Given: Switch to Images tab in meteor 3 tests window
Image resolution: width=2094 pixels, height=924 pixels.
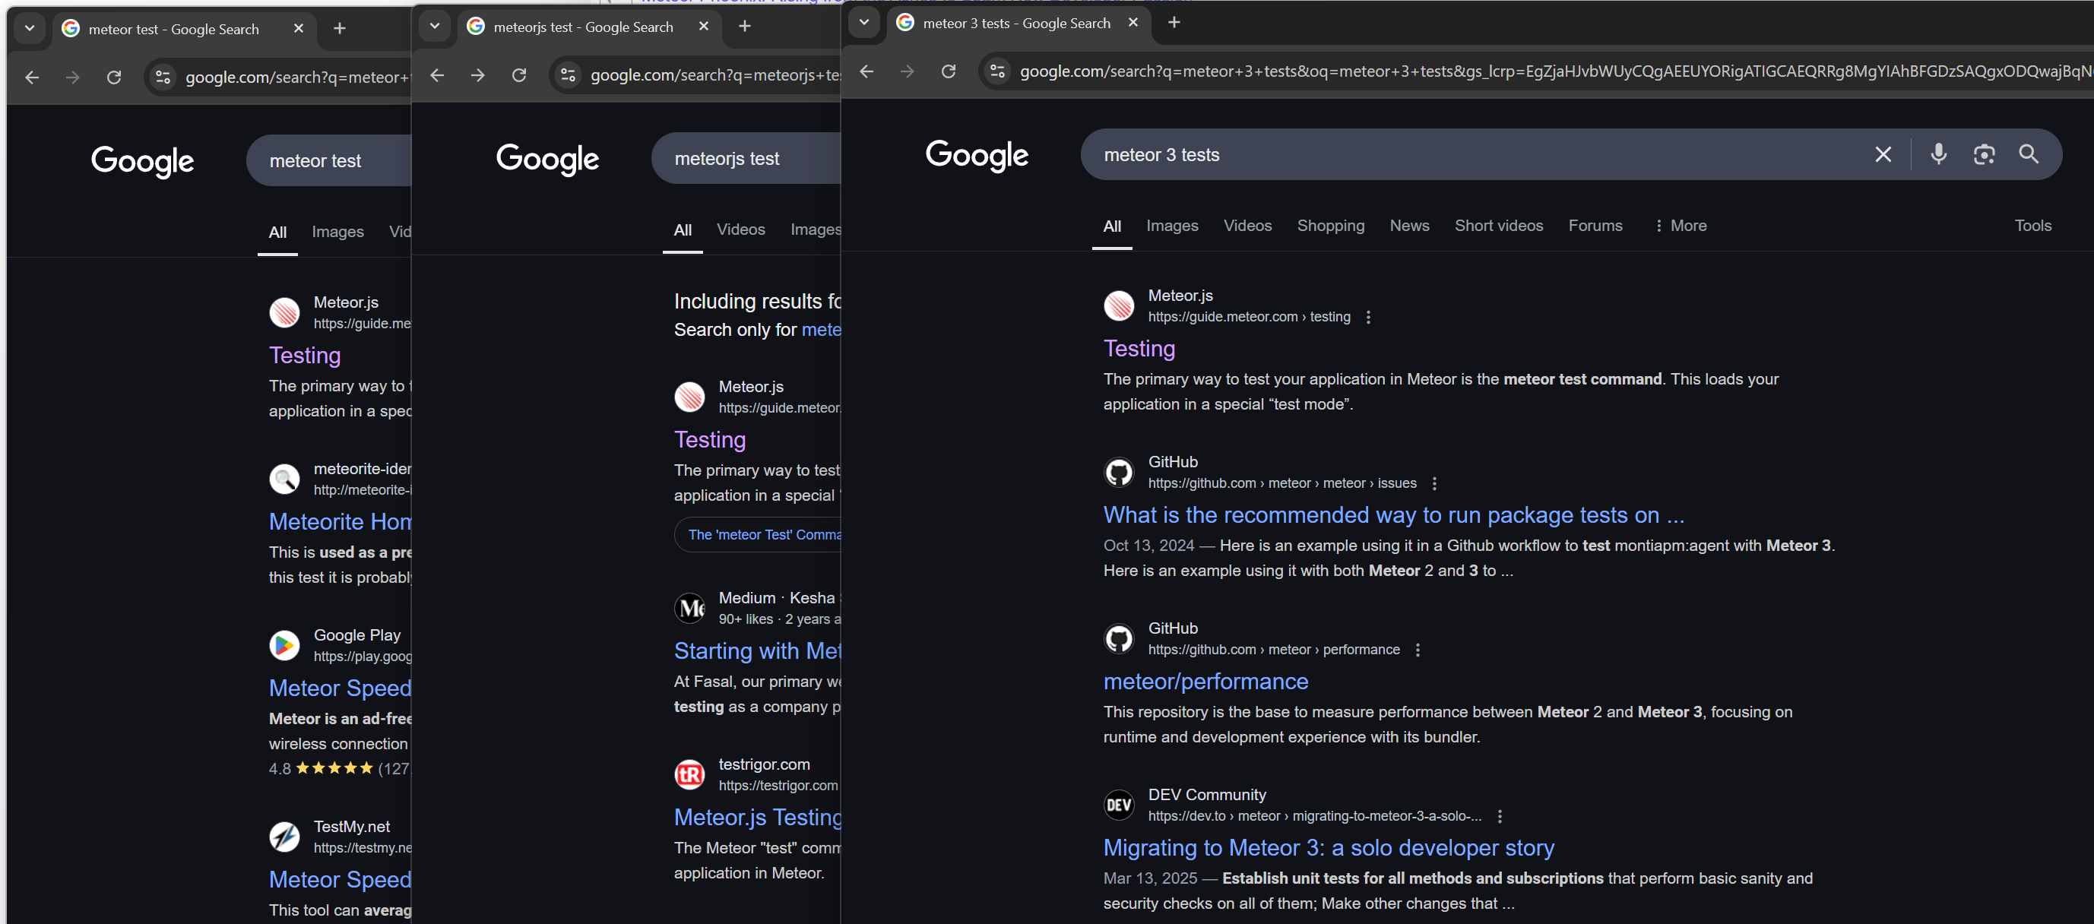Looking at the screenshot, I should 1171,226.
